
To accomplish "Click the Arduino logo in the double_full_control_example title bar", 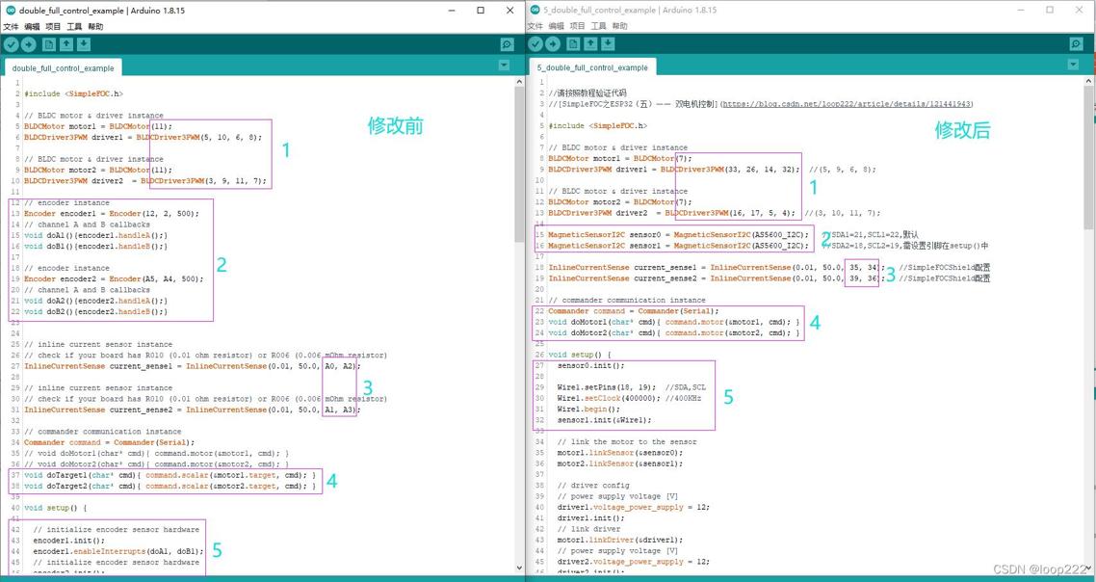I will click(11, 11).
